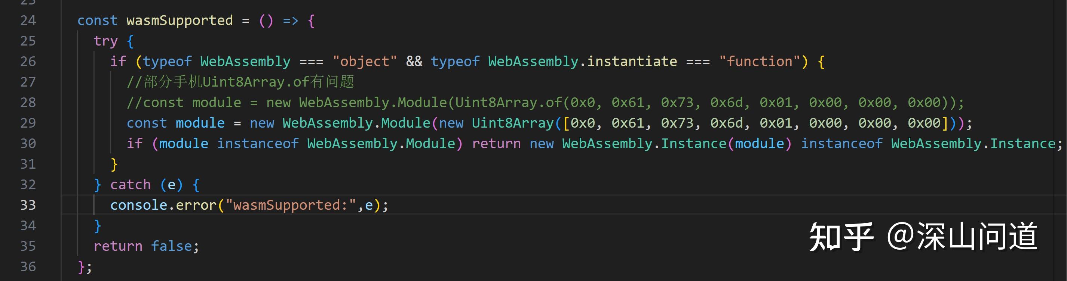The image size is (1067, 281).
Task: Click the catch keyword on line 32
Action: pyautogui.click(x=131, y=185)
